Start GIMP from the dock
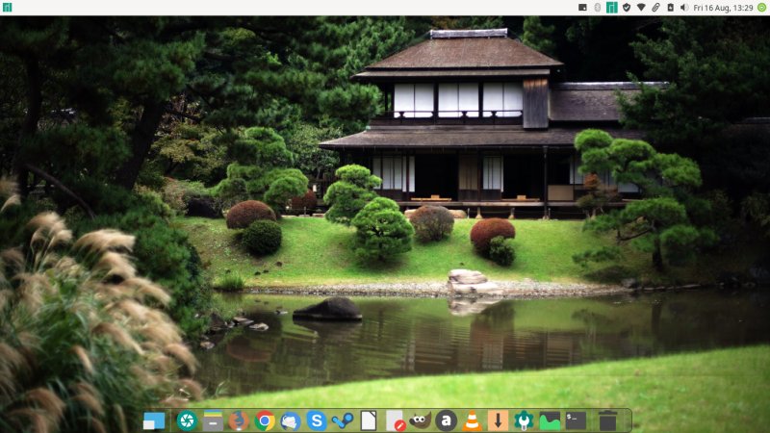 pyautogui.click(x=420, y=420)
